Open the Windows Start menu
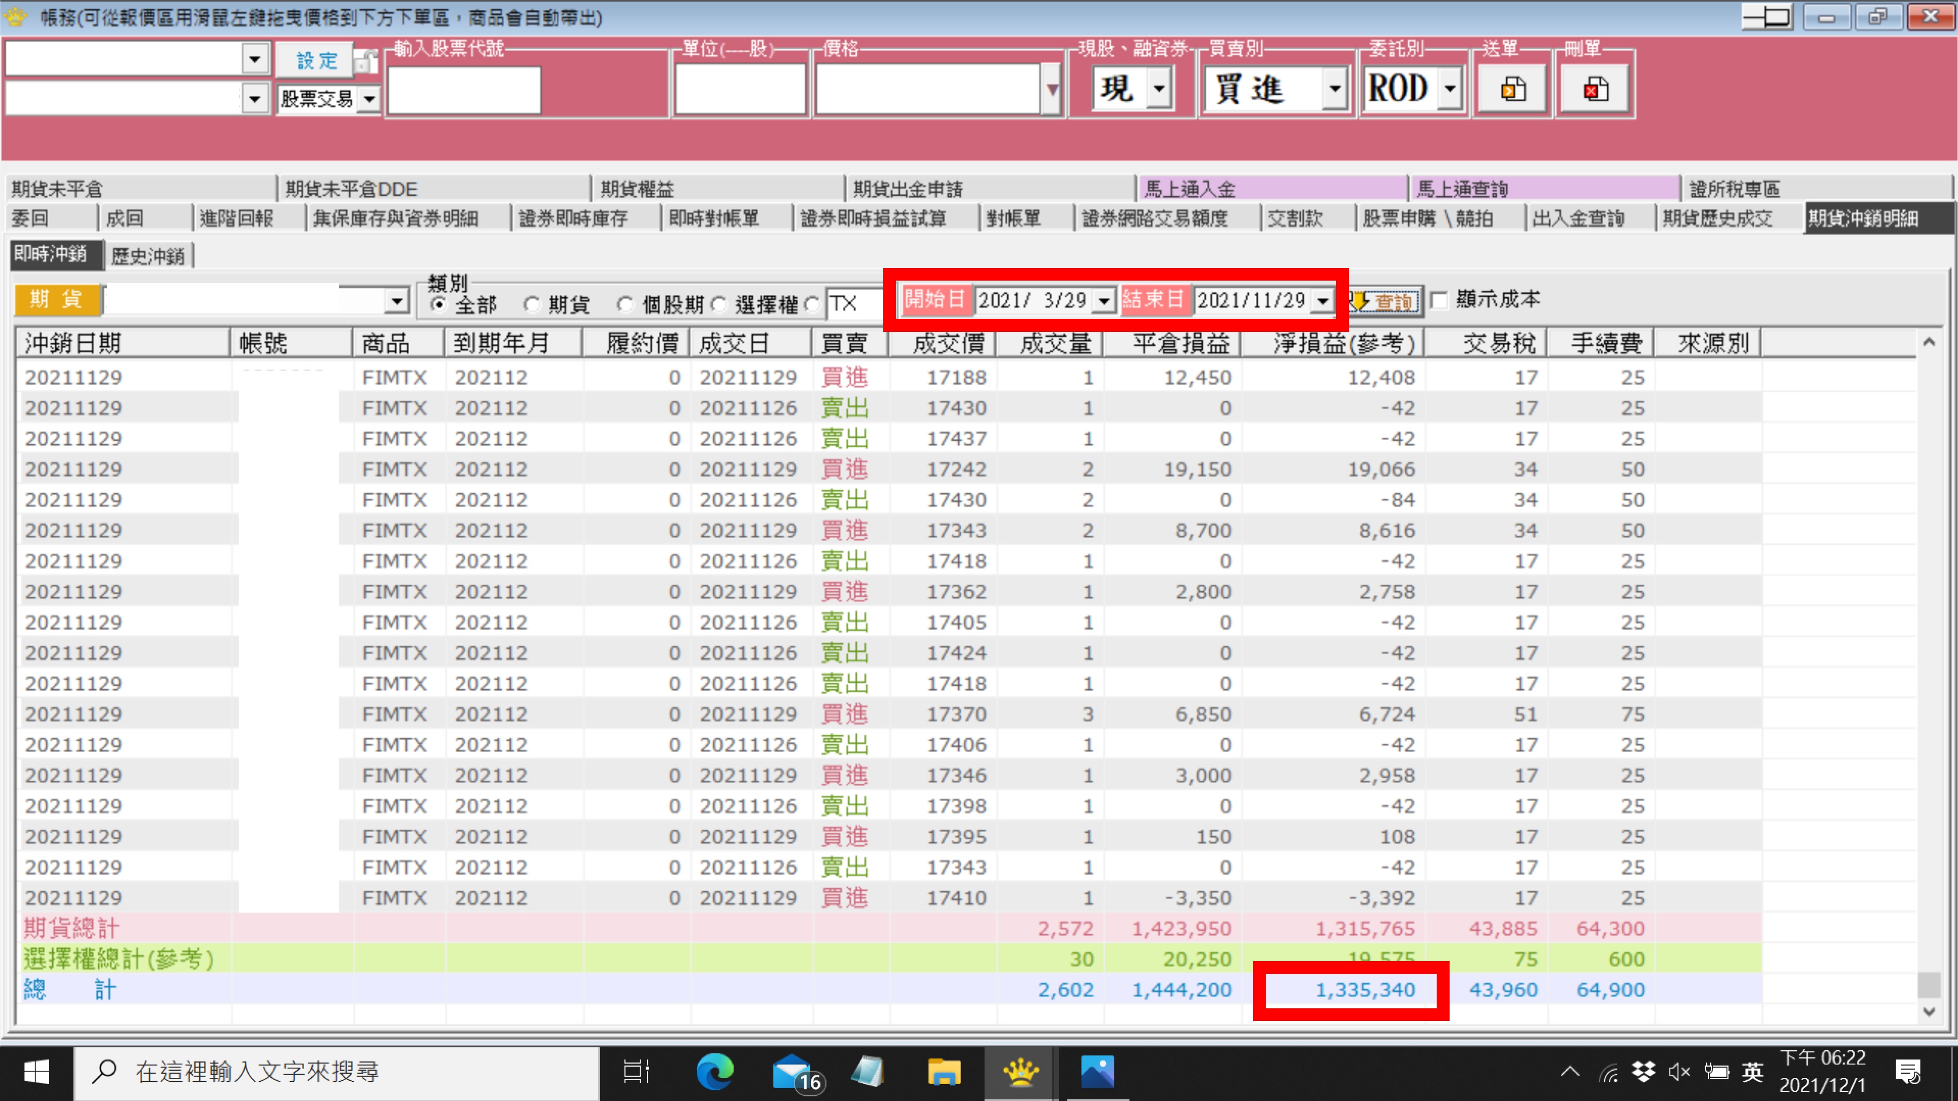Image resolution: width=1958 pixels, height=1101 pixels. click(37, 1072)
